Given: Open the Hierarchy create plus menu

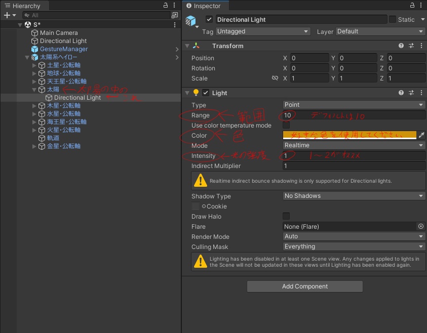Looking at the screenshot, I should tap(10, 15).
